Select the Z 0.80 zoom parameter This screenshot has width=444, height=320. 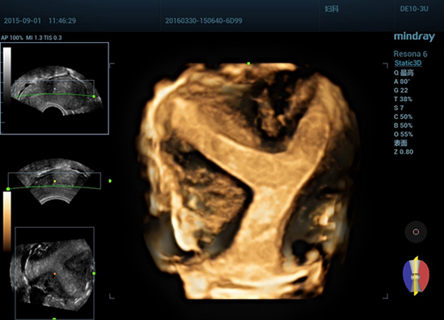click(x=404, y=152)
